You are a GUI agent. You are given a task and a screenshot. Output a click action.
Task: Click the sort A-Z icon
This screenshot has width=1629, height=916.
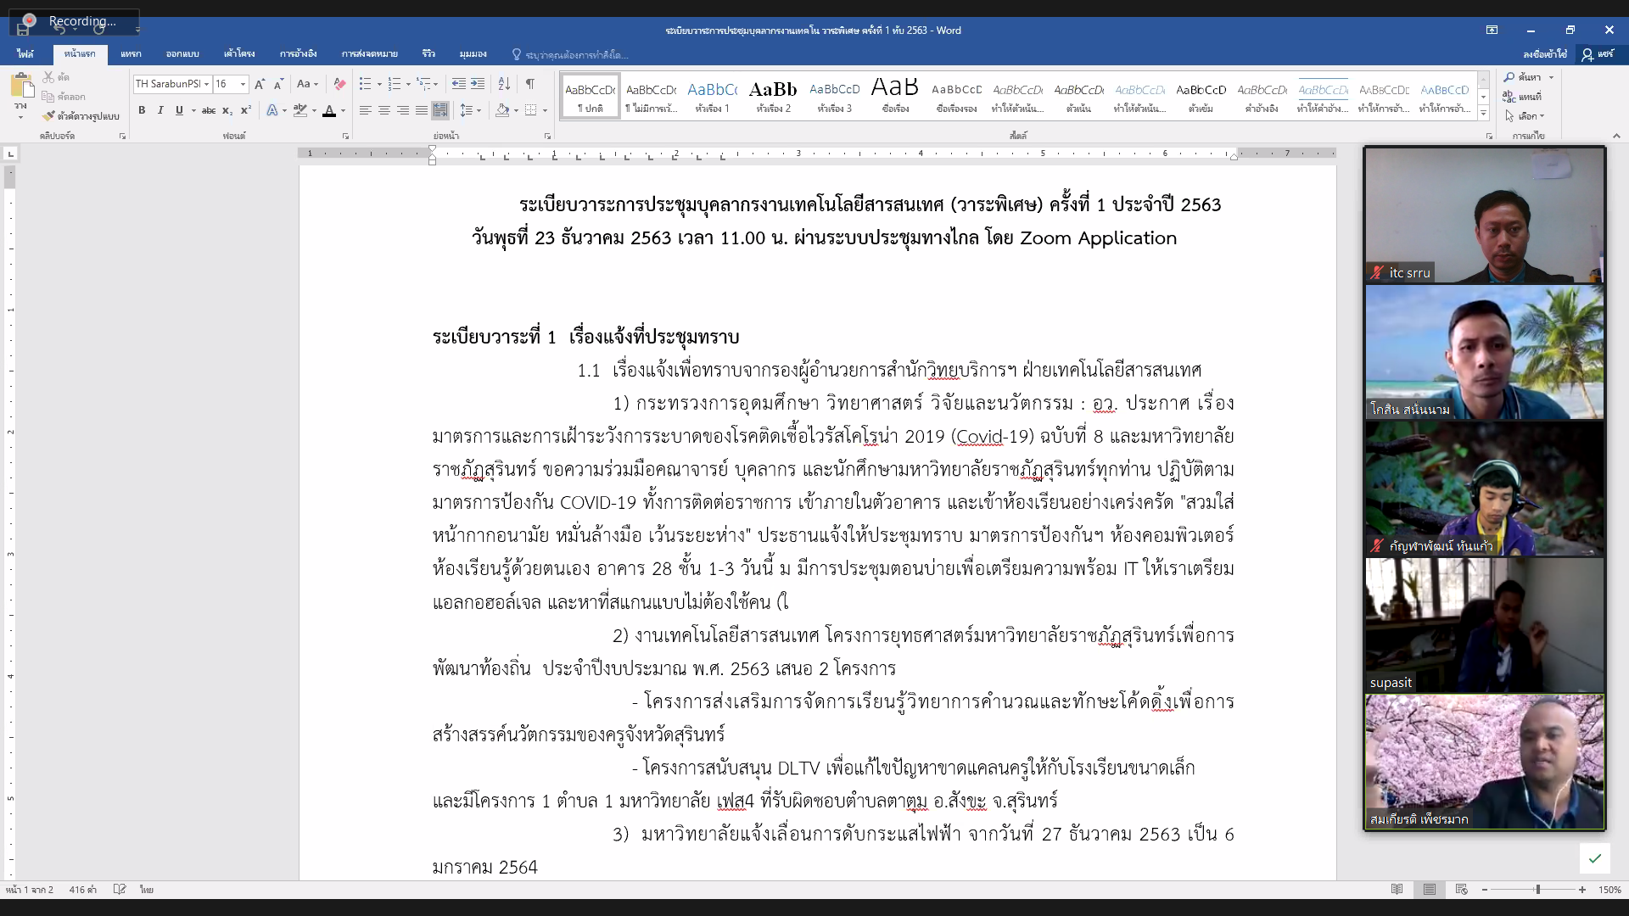[504, 84]
